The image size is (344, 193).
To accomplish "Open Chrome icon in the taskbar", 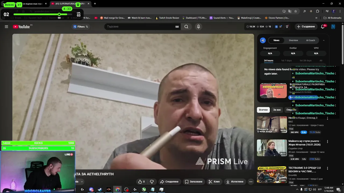I will tap(118, 190).
